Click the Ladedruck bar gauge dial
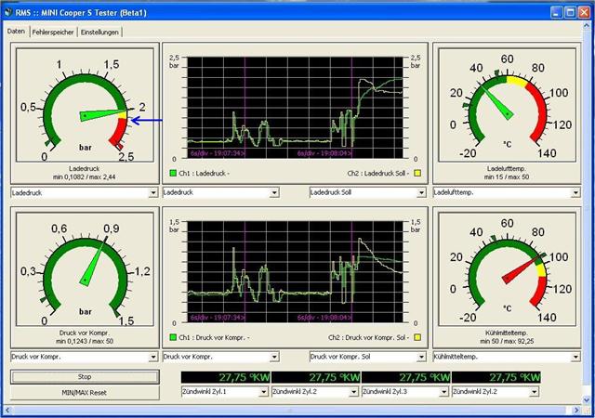Image resolution: width=595 pixels, height=418 pixels. [84, 110]
